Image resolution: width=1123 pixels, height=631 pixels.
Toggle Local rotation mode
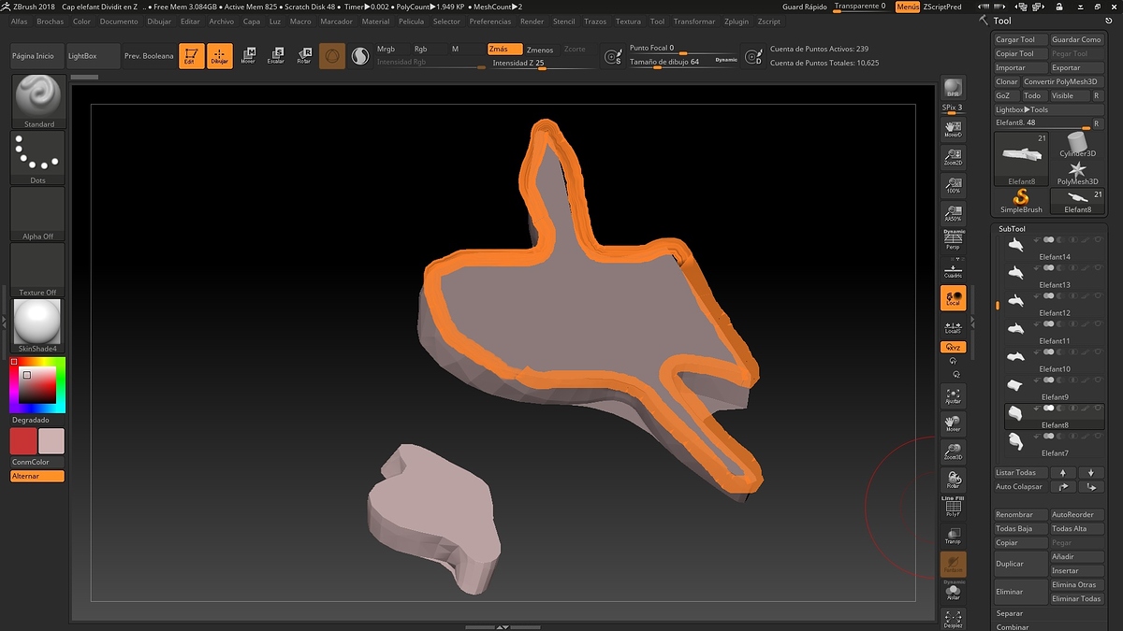(953, 297)
